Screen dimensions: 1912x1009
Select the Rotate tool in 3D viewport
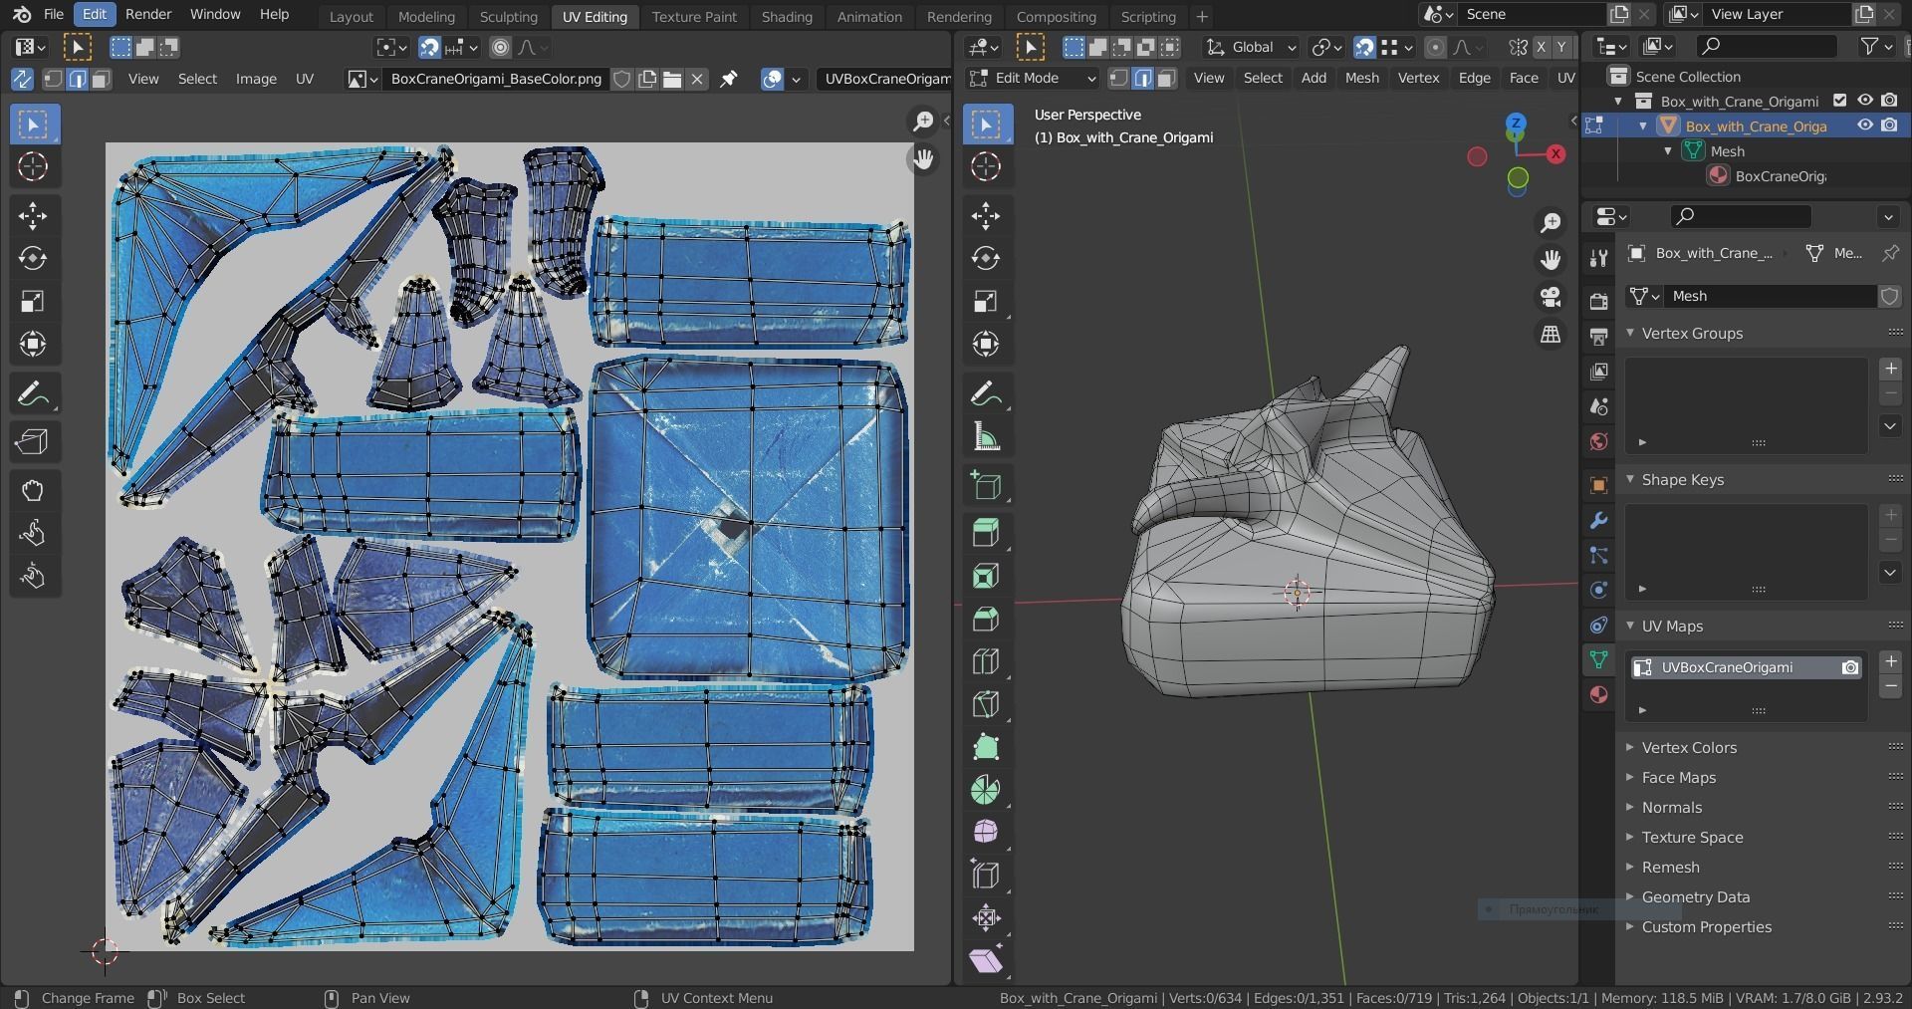986,258
